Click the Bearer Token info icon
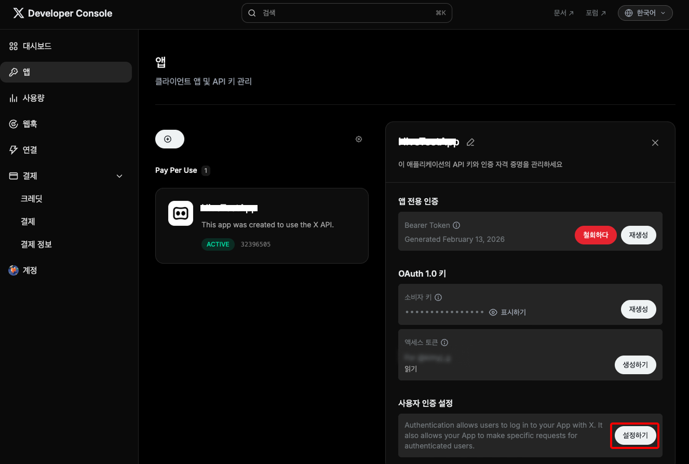The width and height of the screenshot is (689, 464). [456, 225]
